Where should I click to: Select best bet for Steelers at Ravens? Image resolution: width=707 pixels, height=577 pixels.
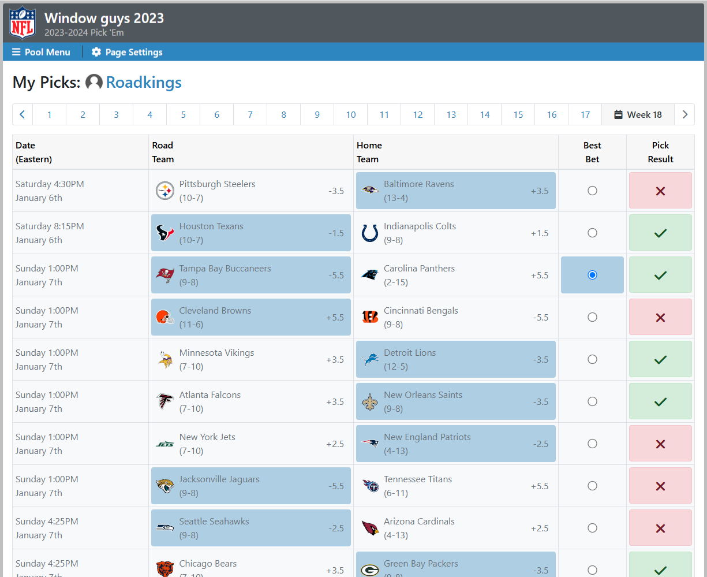click(x=592, y=191)
